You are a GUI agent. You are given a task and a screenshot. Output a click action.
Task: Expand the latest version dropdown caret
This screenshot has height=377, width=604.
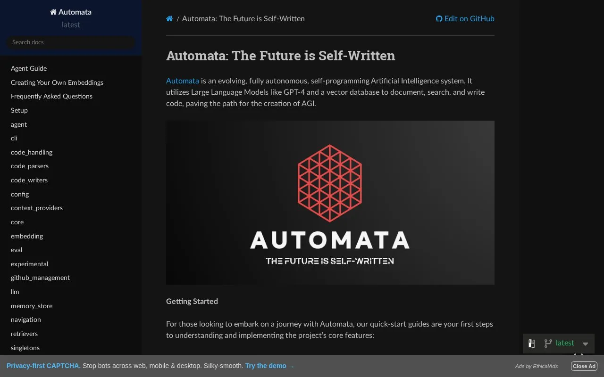coord(586,344)
